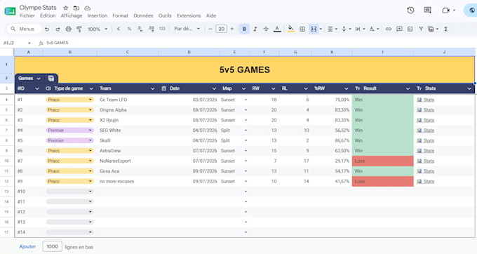Image resolution: width=477 pixels, height=254 pixels.
Task: Open the Insertion menu
Action: click(98, 15)
